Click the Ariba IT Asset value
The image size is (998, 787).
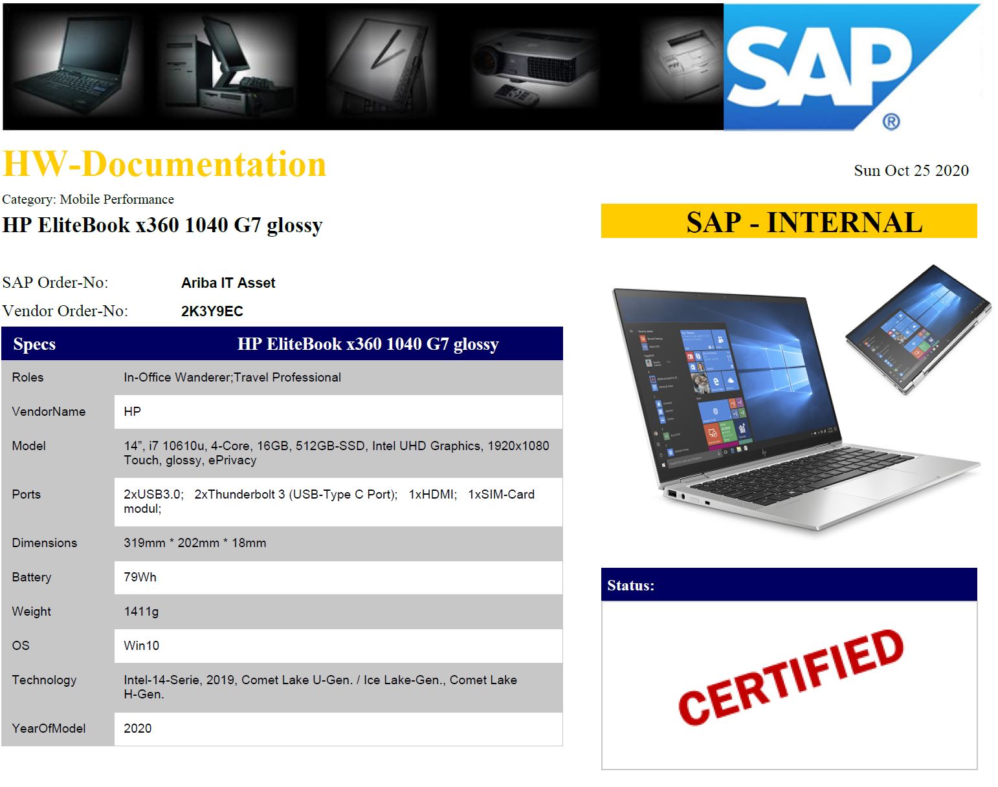pyautogui.click(x=228, y=283)
